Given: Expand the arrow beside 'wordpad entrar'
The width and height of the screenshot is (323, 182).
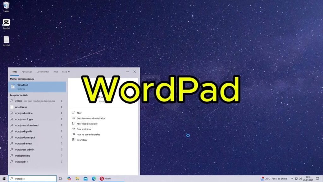Looking at the screenshot, I should (x=62, y=143).
